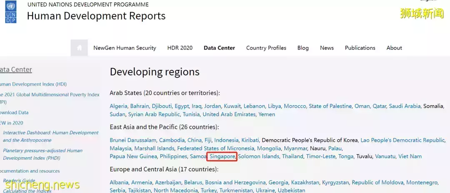
Task: Open the Philippines country link
Action: [173, 156]
